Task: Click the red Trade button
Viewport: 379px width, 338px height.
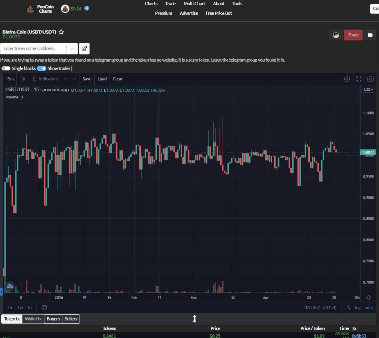Action: (353, 35)
